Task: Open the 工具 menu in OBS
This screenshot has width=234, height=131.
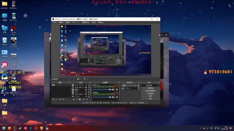Action: (x=94, y=22)
